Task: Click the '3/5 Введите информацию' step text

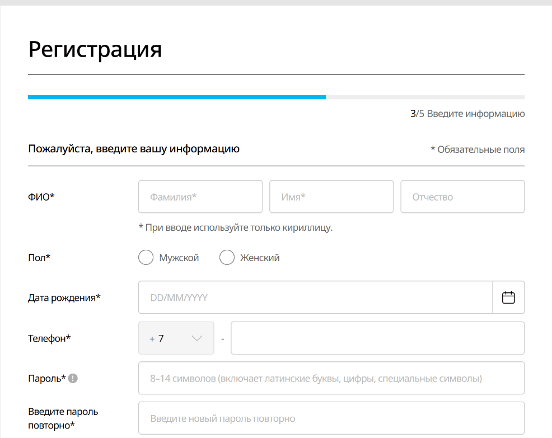Action: [x=467, y=114]
